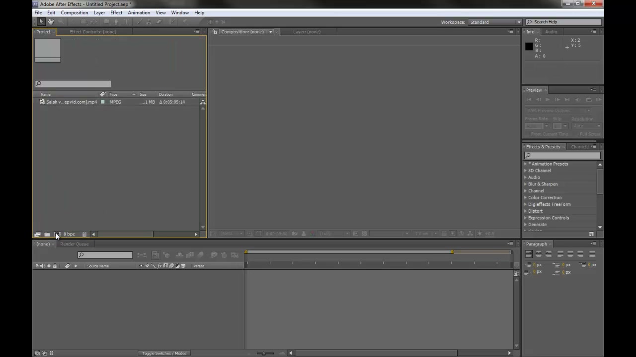Open project flowchart view icon
Viewport: 636px width, 357px height.
coord(203,102)
